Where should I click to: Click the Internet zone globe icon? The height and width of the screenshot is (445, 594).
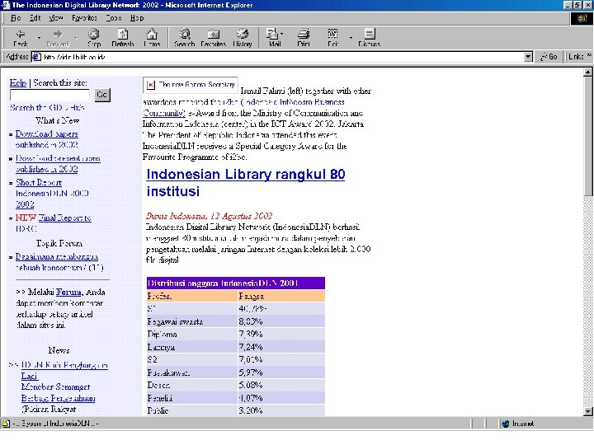point(506,424)
